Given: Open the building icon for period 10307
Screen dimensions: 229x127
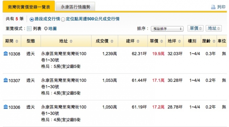Looking at the screenshot, I should pyautogui.click(x=6, y=80).
